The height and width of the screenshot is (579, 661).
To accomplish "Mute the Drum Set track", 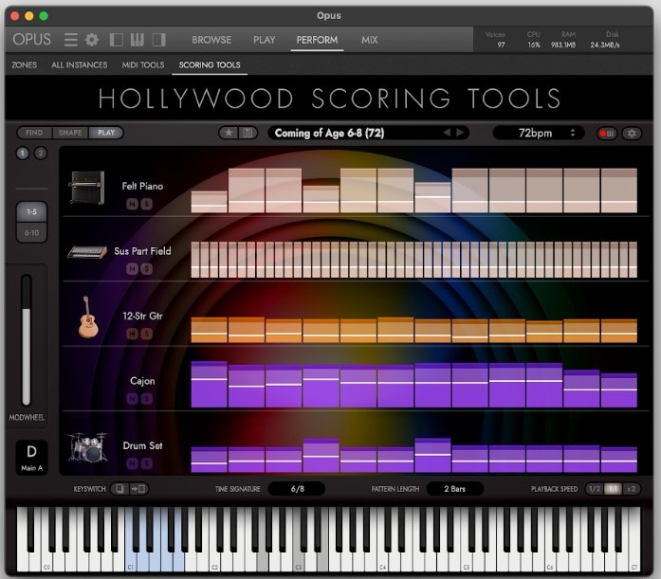I will point(133,463).
